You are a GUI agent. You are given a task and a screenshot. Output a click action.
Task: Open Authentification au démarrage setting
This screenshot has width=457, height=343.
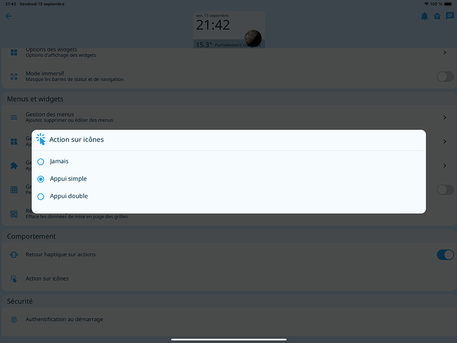click(x=228, y=320)
